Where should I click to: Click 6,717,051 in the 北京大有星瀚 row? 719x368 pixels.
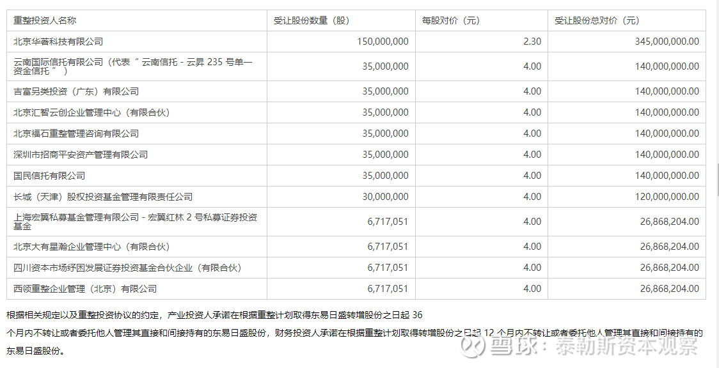click(x=388, y=247)
